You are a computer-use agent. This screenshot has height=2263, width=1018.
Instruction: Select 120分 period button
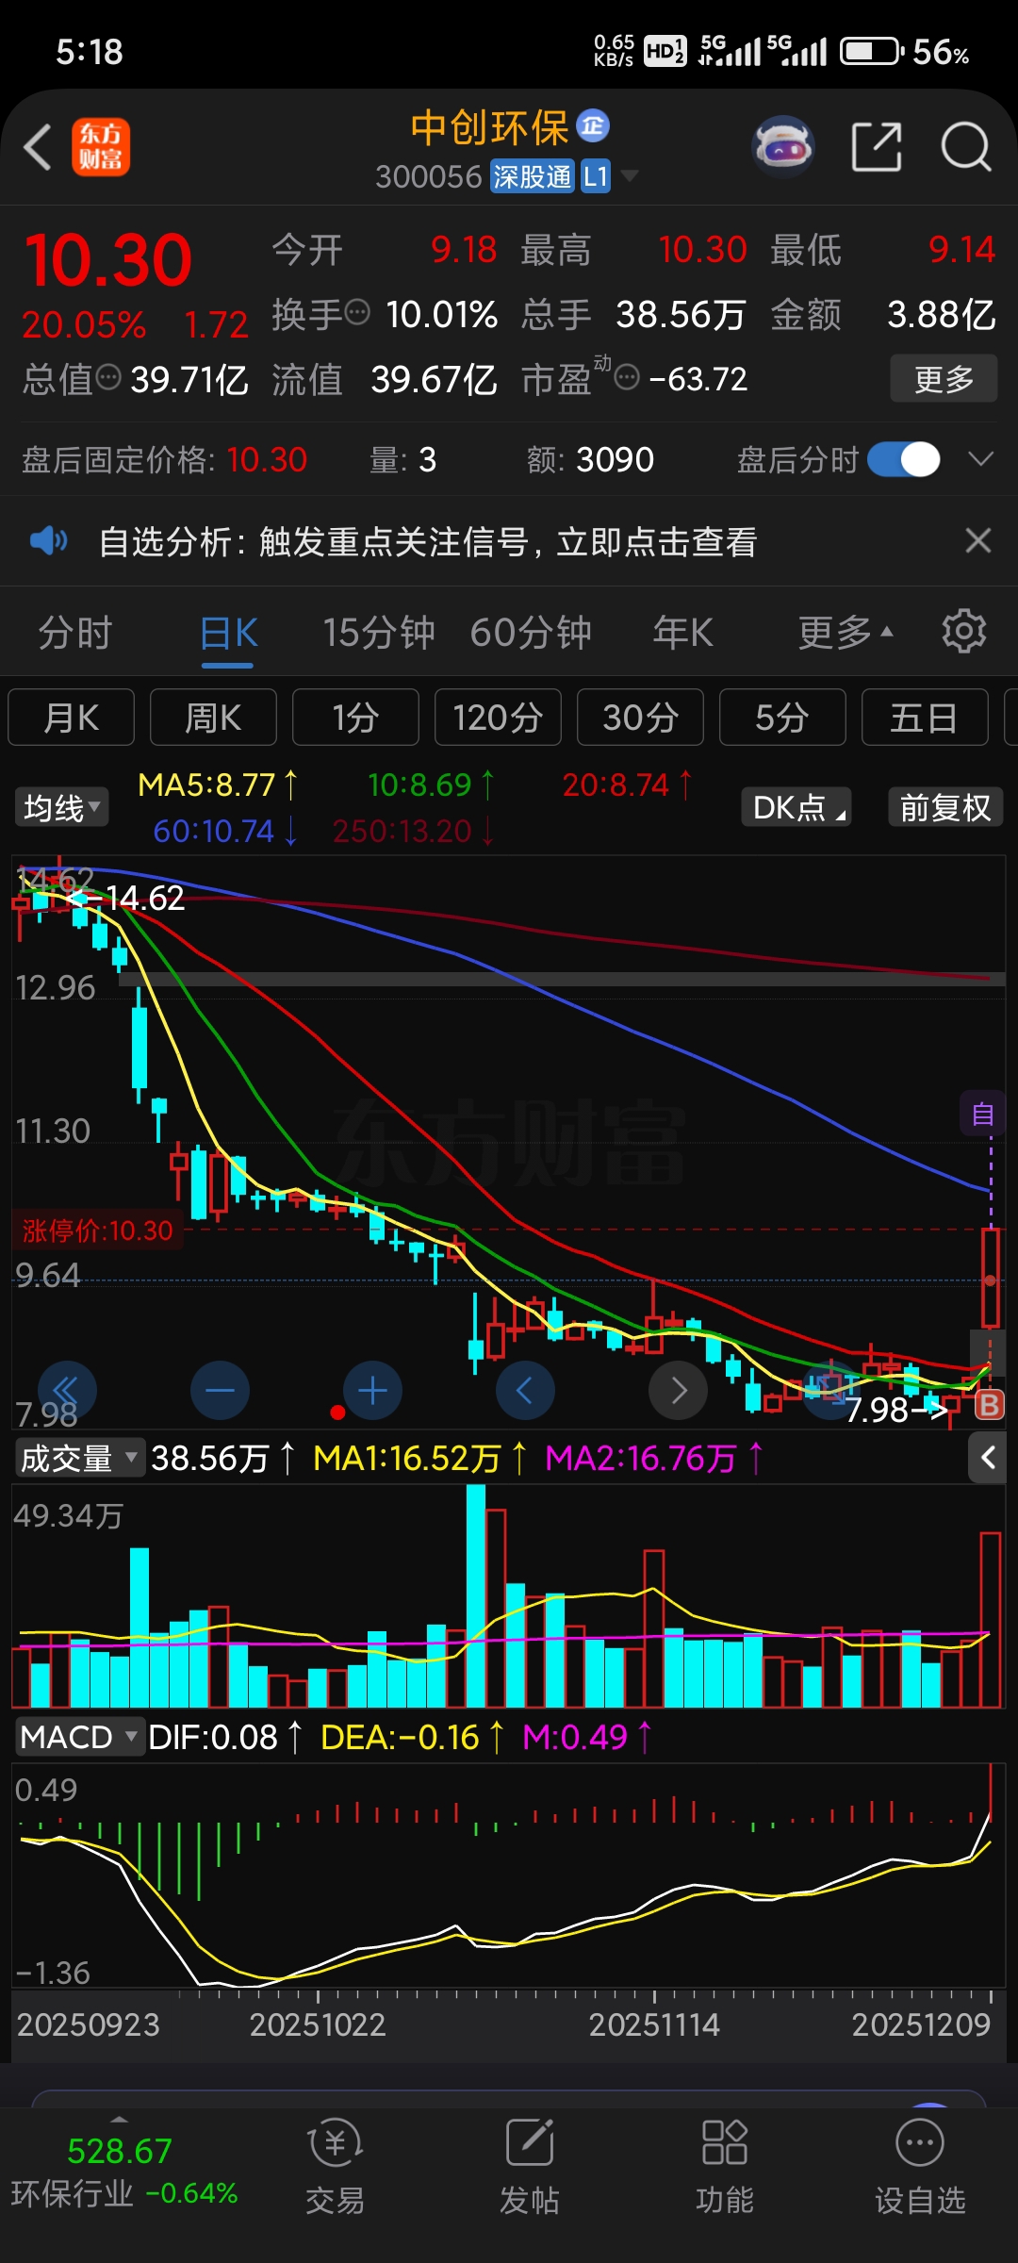498,718
